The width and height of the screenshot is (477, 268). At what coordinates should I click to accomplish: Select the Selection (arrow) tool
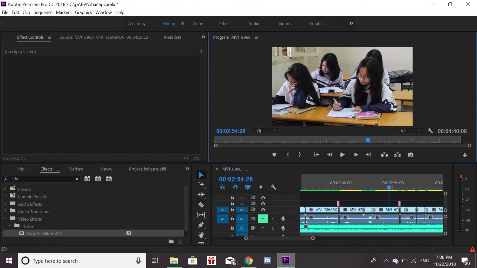click(x=201, y=175)
